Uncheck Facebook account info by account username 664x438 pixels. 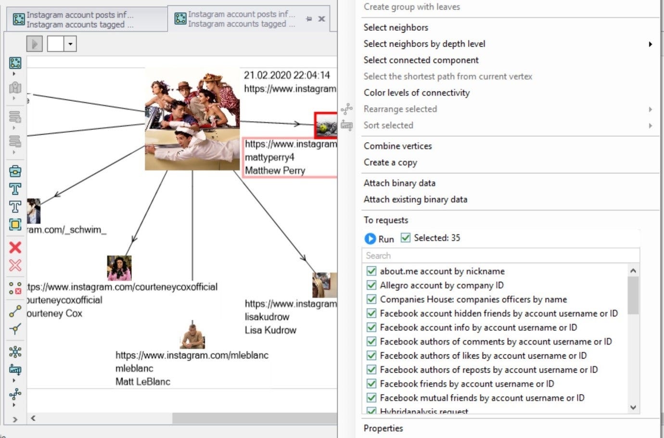[371, 327]
